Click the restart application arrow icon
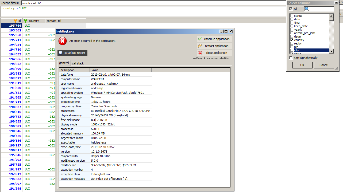Image resolution: width=343 pixels, height=192 pixels. point(200,46)
